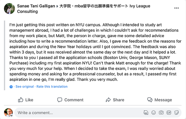The width and height of the screenshot is (186, 119).
Task: Open the GIF picker in comment box
Action: coord(169,113)
